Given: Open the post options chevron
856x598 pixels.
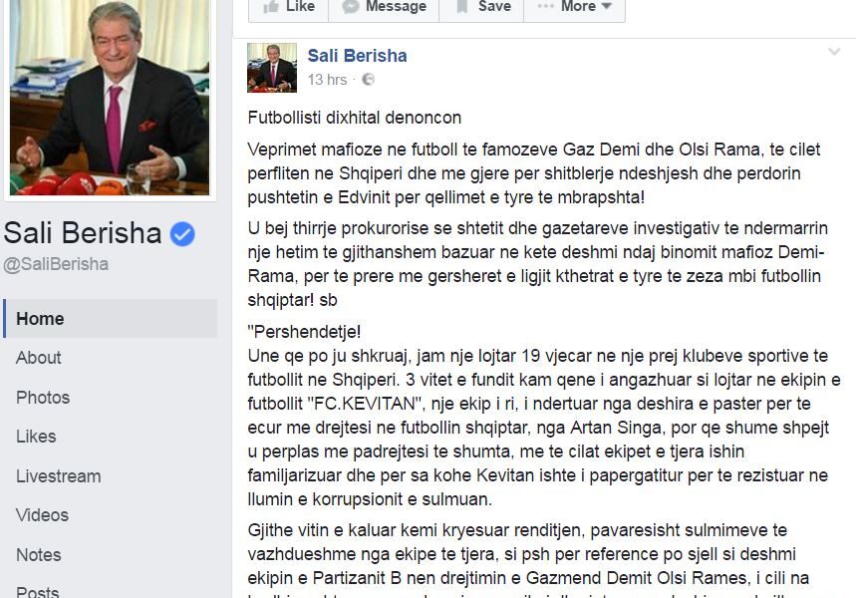Looking at the screenshot, I should point(834,52).
